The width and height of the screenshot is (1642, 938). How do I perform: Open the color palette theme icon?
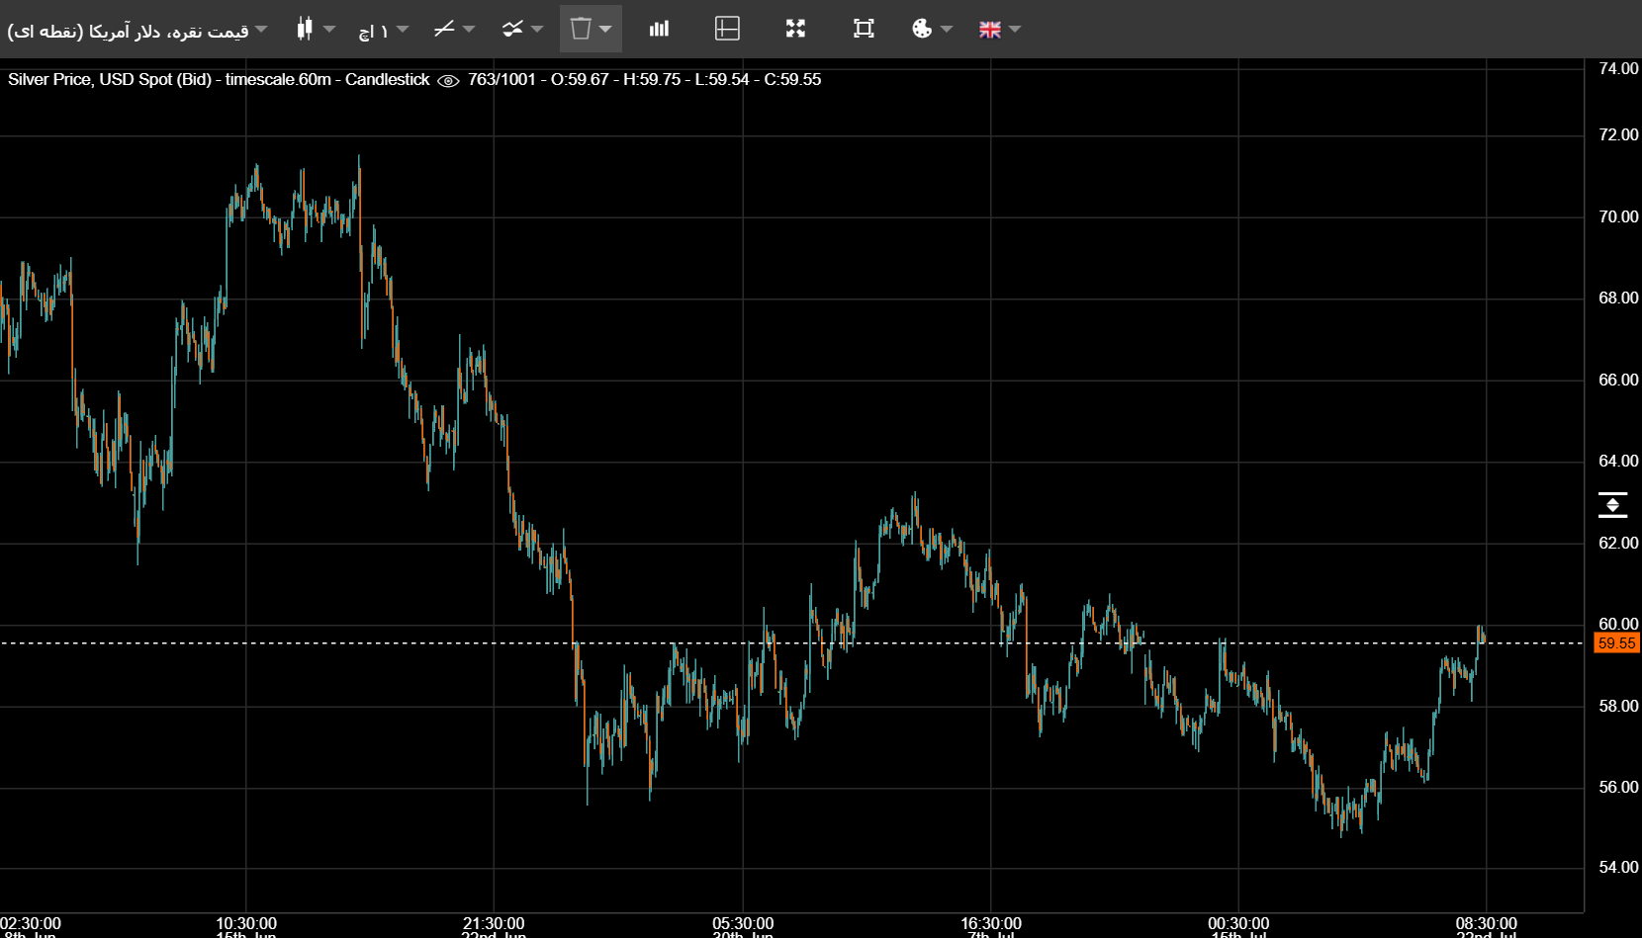pyautogui.click(x=922, y=29)
